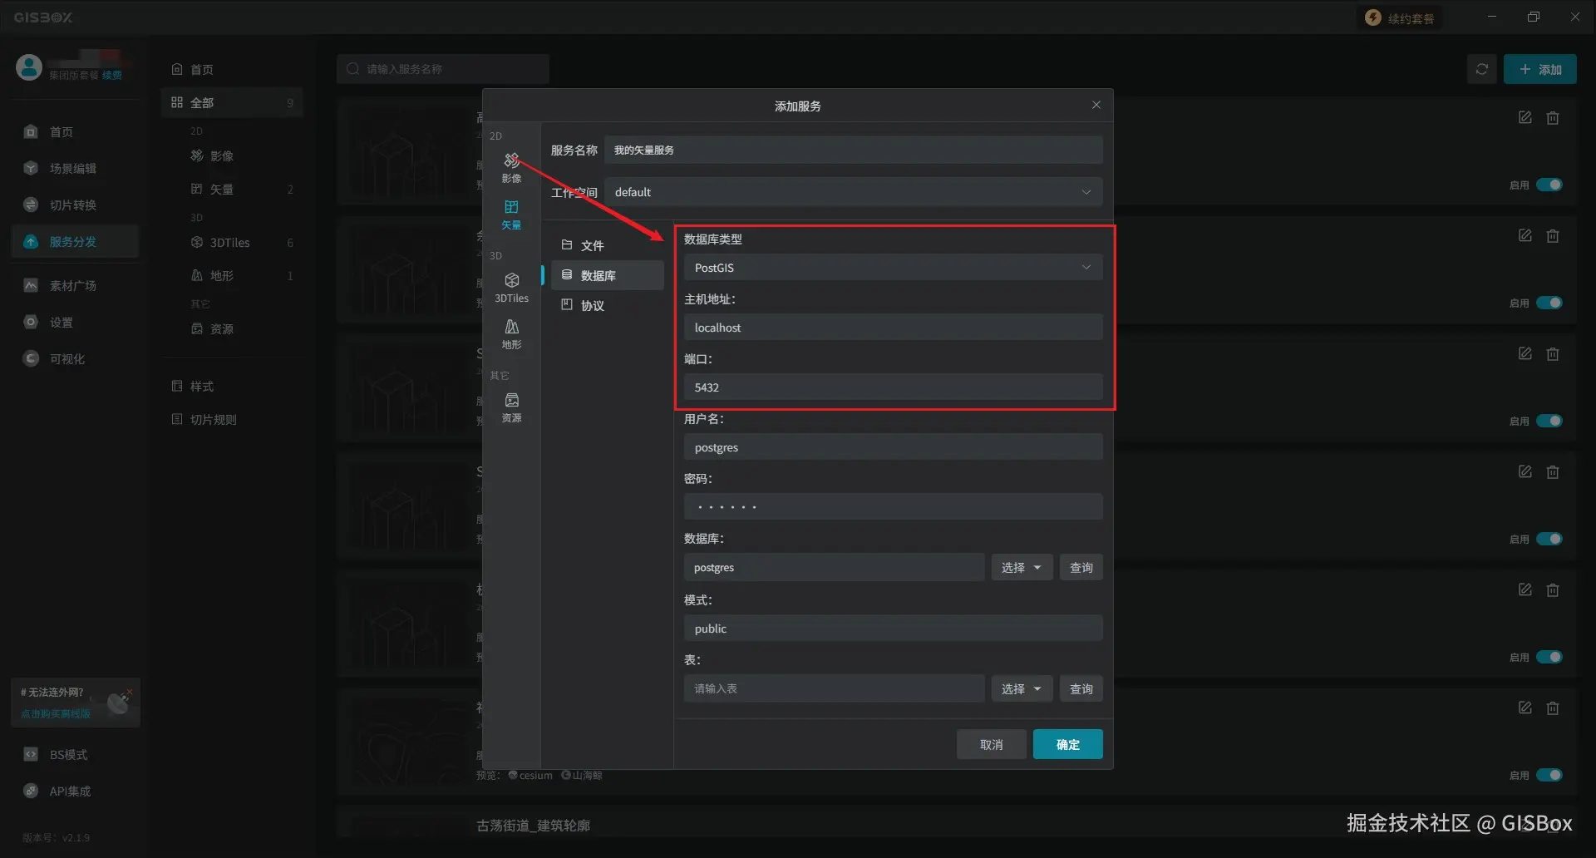Confirm with the 确定 button

pos(1067,744)
